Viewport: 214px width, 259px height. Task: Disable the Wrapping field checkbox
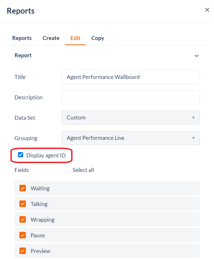pos(23,220)
